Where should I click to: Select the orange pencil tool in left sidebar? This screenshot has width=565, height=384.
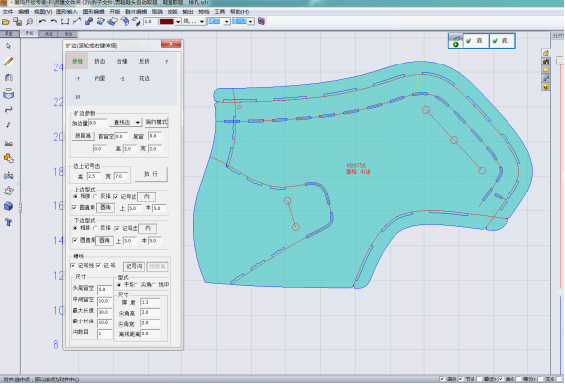tap(9, 62)
